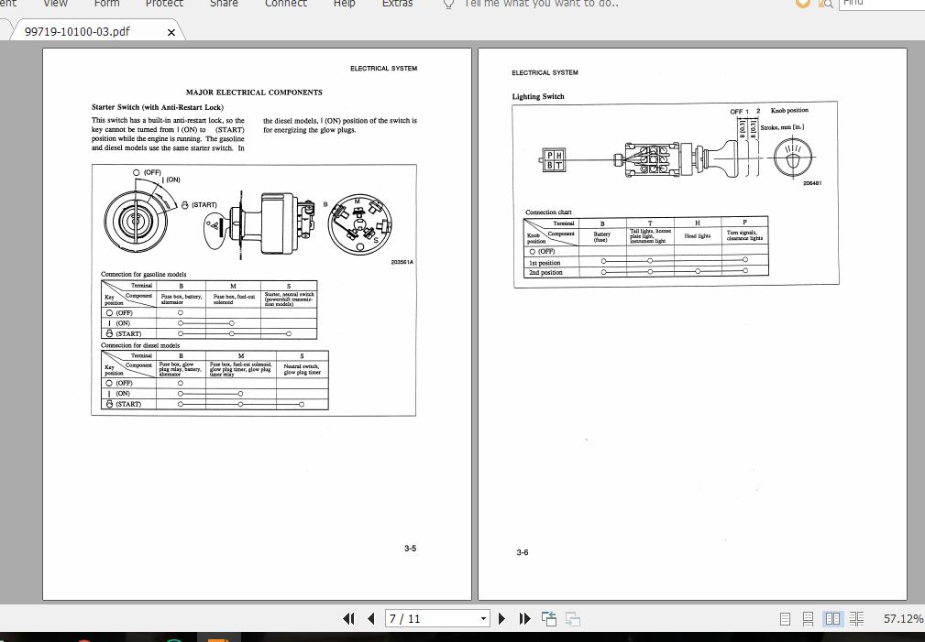The height and width of the screenshot is (642, 925).
Task: Go to the next page arrow
Action: (x=501, y=618)
